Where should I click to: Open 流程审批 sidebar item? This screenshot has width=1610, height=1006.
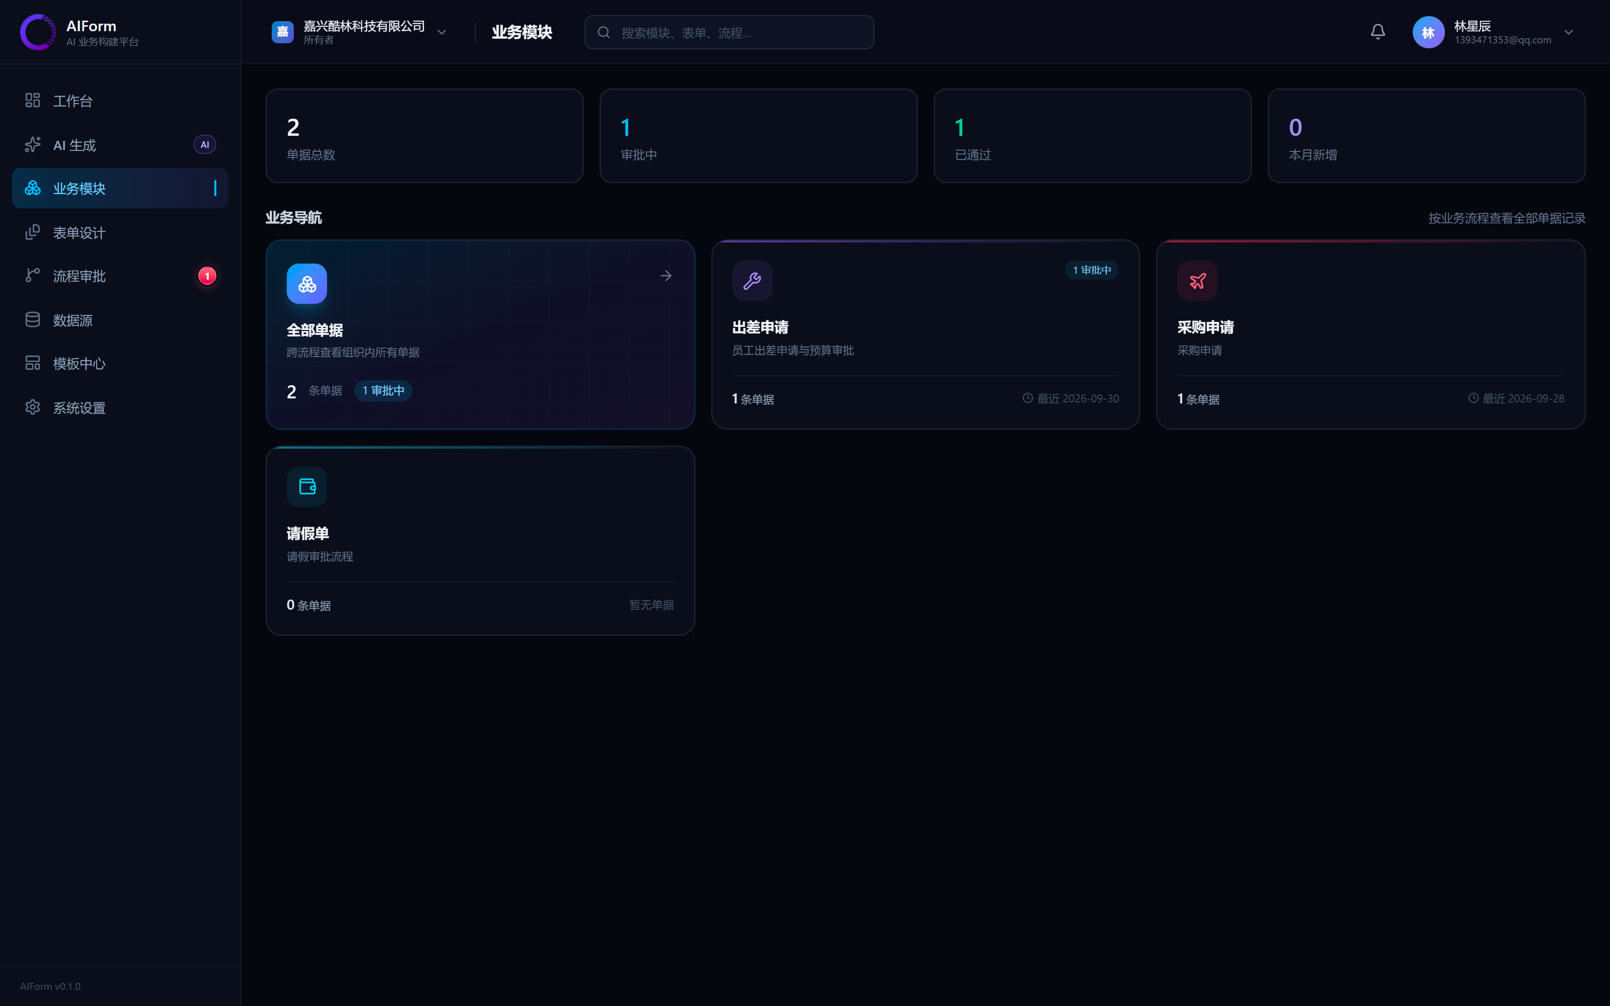[120, 276]
